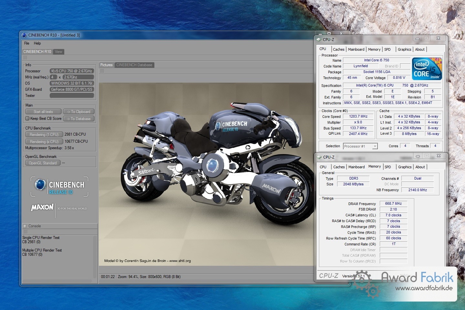
Task: Click the NB Frequency value 2140.0 MHz
Action: point(418,190)
